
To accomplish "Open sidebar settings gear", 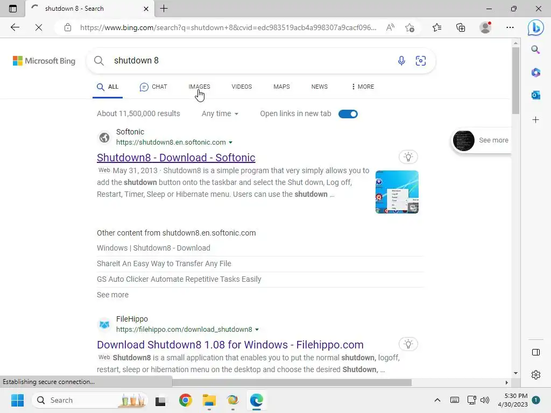I will (x=535, y=375).
